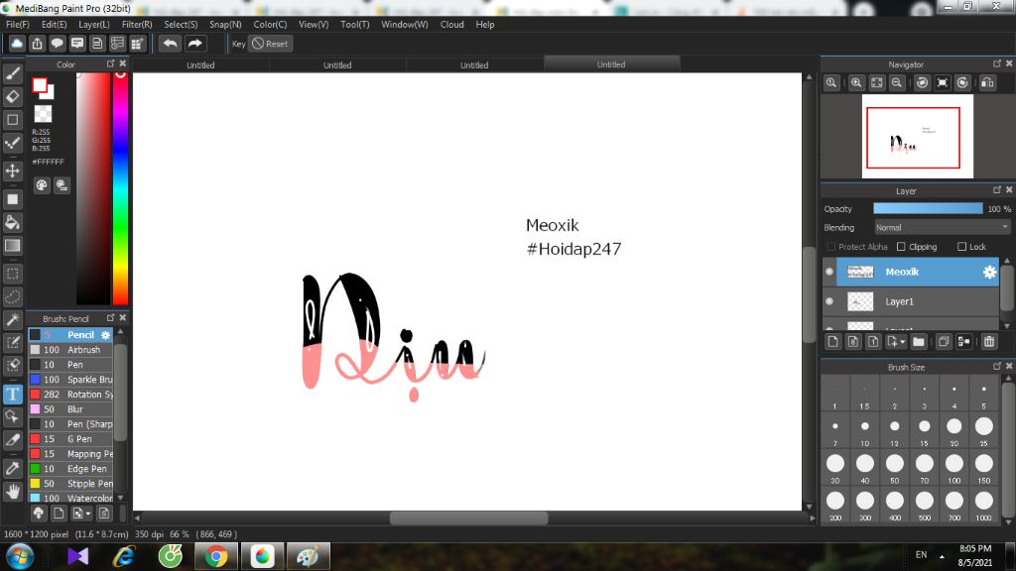Open the Layer(L) menu
The height and width of the screenshot is (571, 1016).
pos(94,25)
